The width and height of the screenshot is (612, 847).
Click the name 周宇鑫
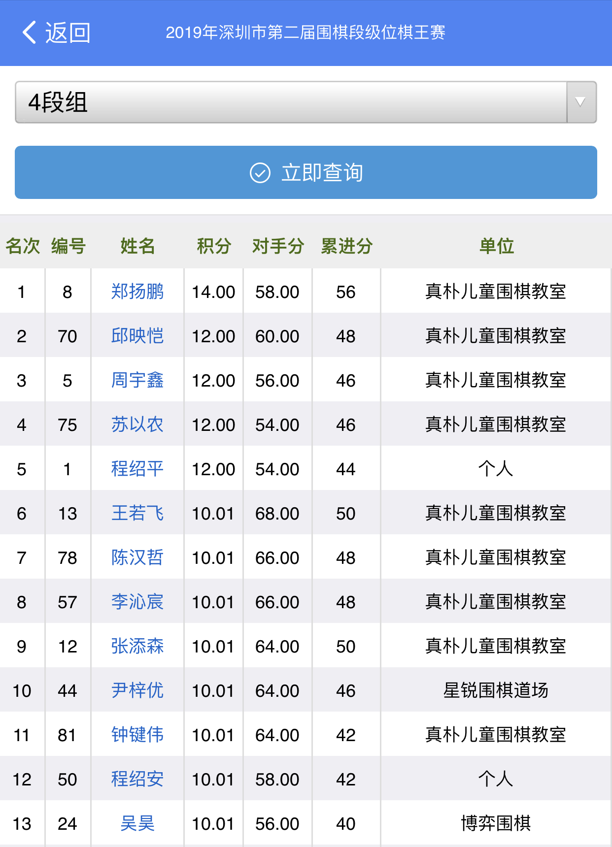click(137, 381)
